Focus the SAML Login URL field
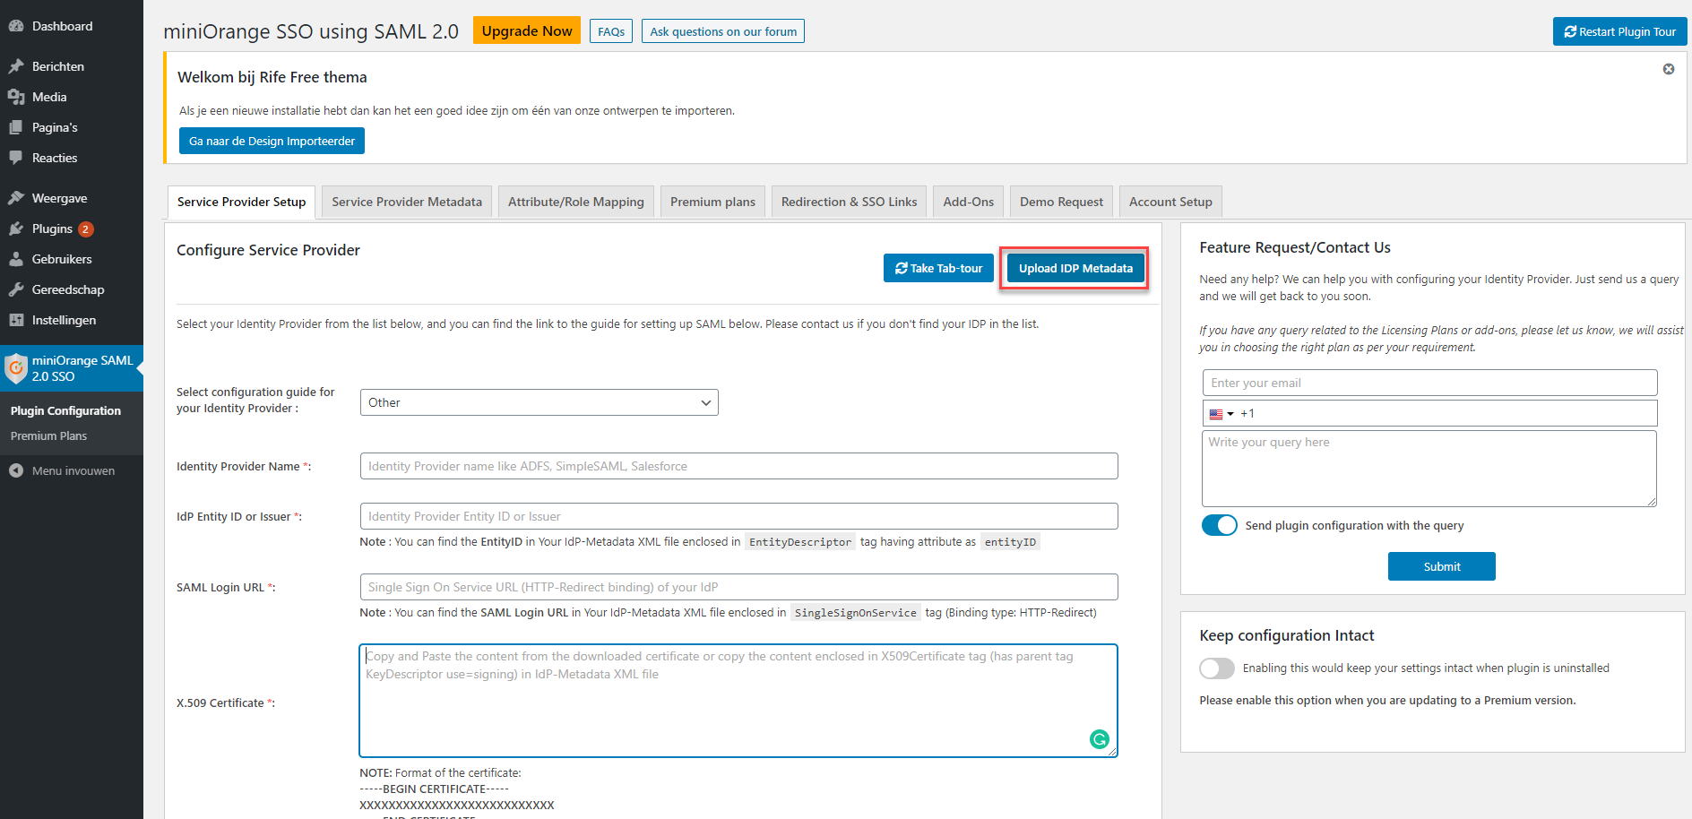Screen dimensions: 1692x819 click(739, 587)
